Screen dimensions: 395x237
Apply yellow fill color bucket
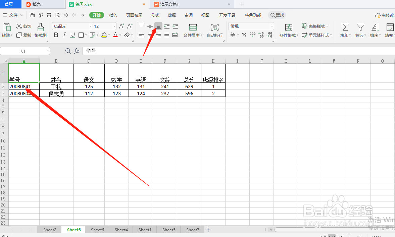click(x=104, y=35)
